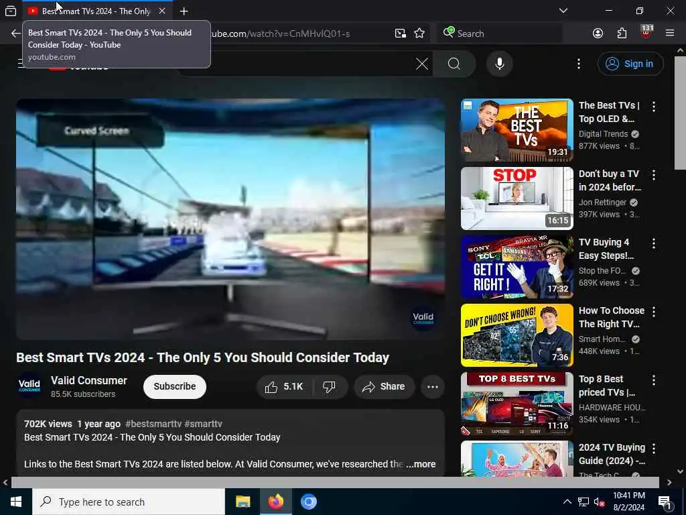
Task: Go back with the browser back arrow
Action: coord(16,34)
